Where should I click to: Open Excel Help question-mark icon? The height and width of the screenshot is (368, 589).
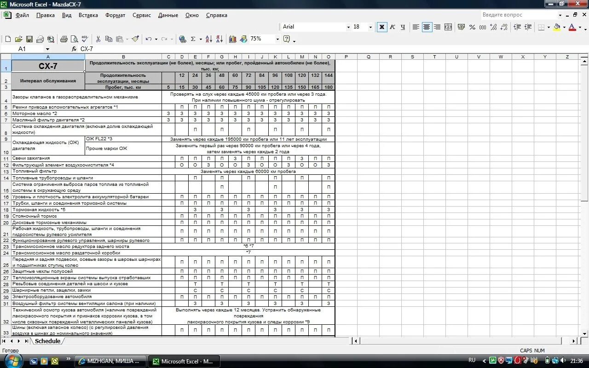(x=287, y=39)
